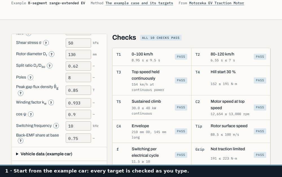Select the Envelope check title
The image size is (282, 177).
[140, 126]
